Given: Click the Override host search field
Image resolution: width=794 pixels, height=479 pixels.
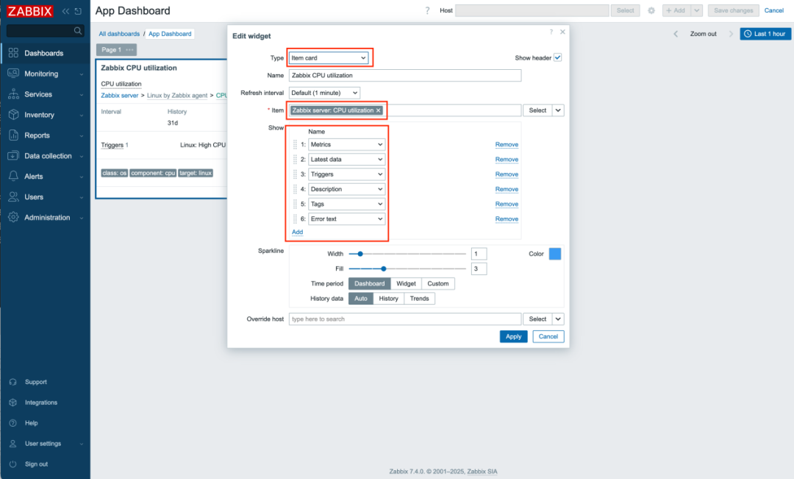Looking at the screenshot, I should point(405,319).
